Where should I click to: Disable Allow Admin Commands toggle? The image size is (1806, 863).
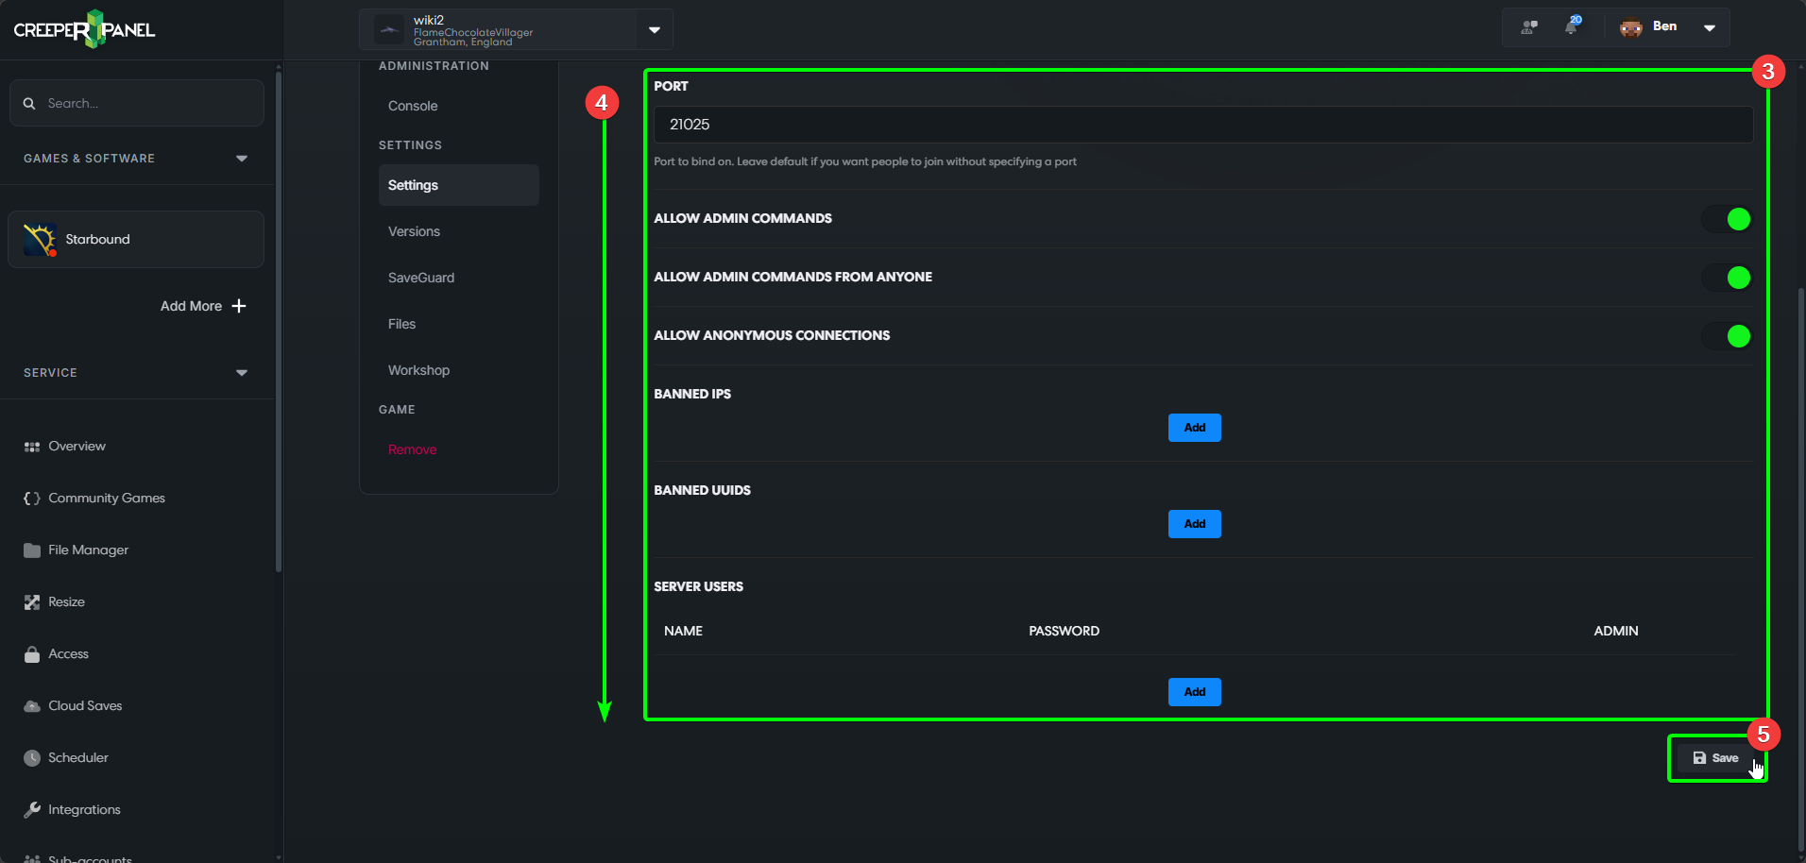pyautogui.click(x=1727, y=219)
